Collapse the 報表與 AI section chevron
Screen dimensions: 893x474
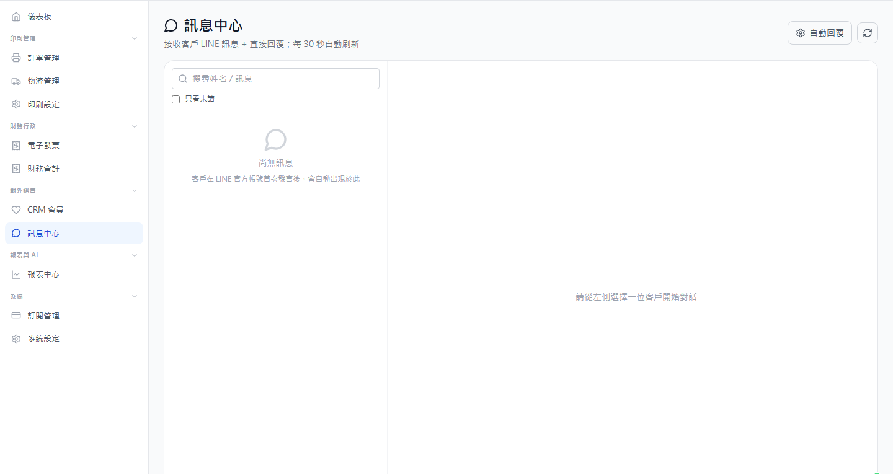[x=135, y=255]
